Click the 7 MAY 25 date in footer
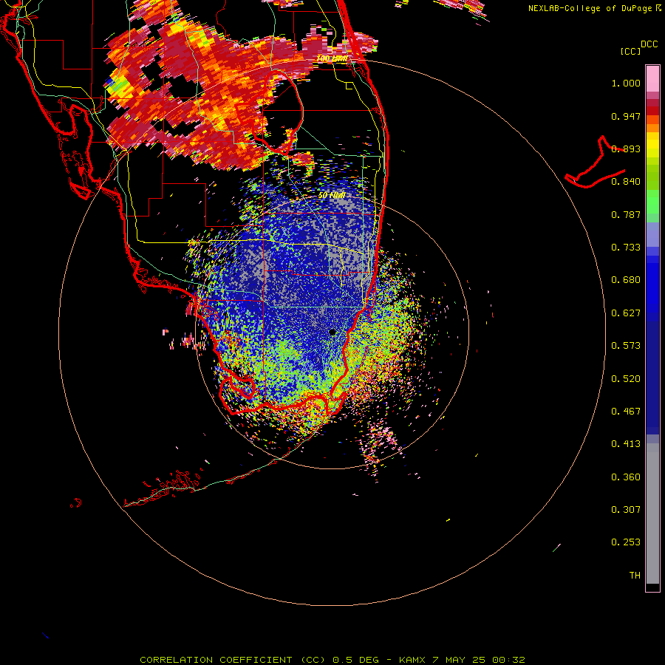The width and height of the screenshot is (665, 665). coord(460,660)
